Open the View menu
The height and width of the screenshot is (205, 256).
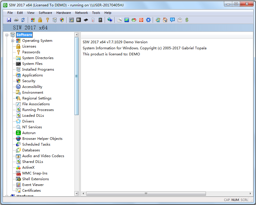pyautogui.click(x=31, y=13)
